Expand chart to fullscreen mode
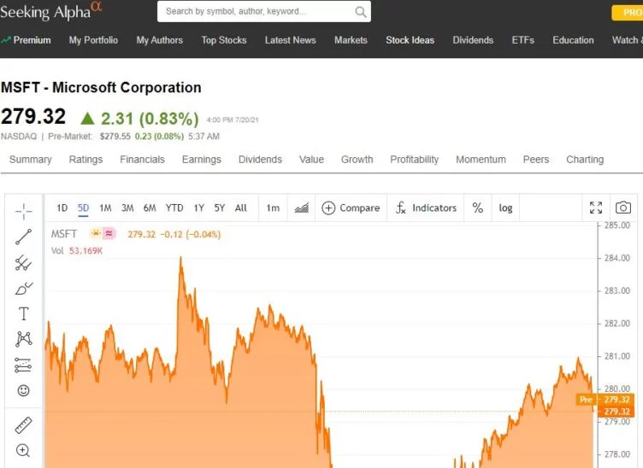Screen dimensions: 643x468 pos(596,208)
